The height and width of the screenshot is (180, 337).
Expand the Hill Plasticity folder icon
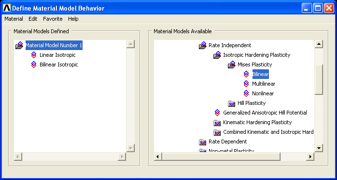pos(231,103)
